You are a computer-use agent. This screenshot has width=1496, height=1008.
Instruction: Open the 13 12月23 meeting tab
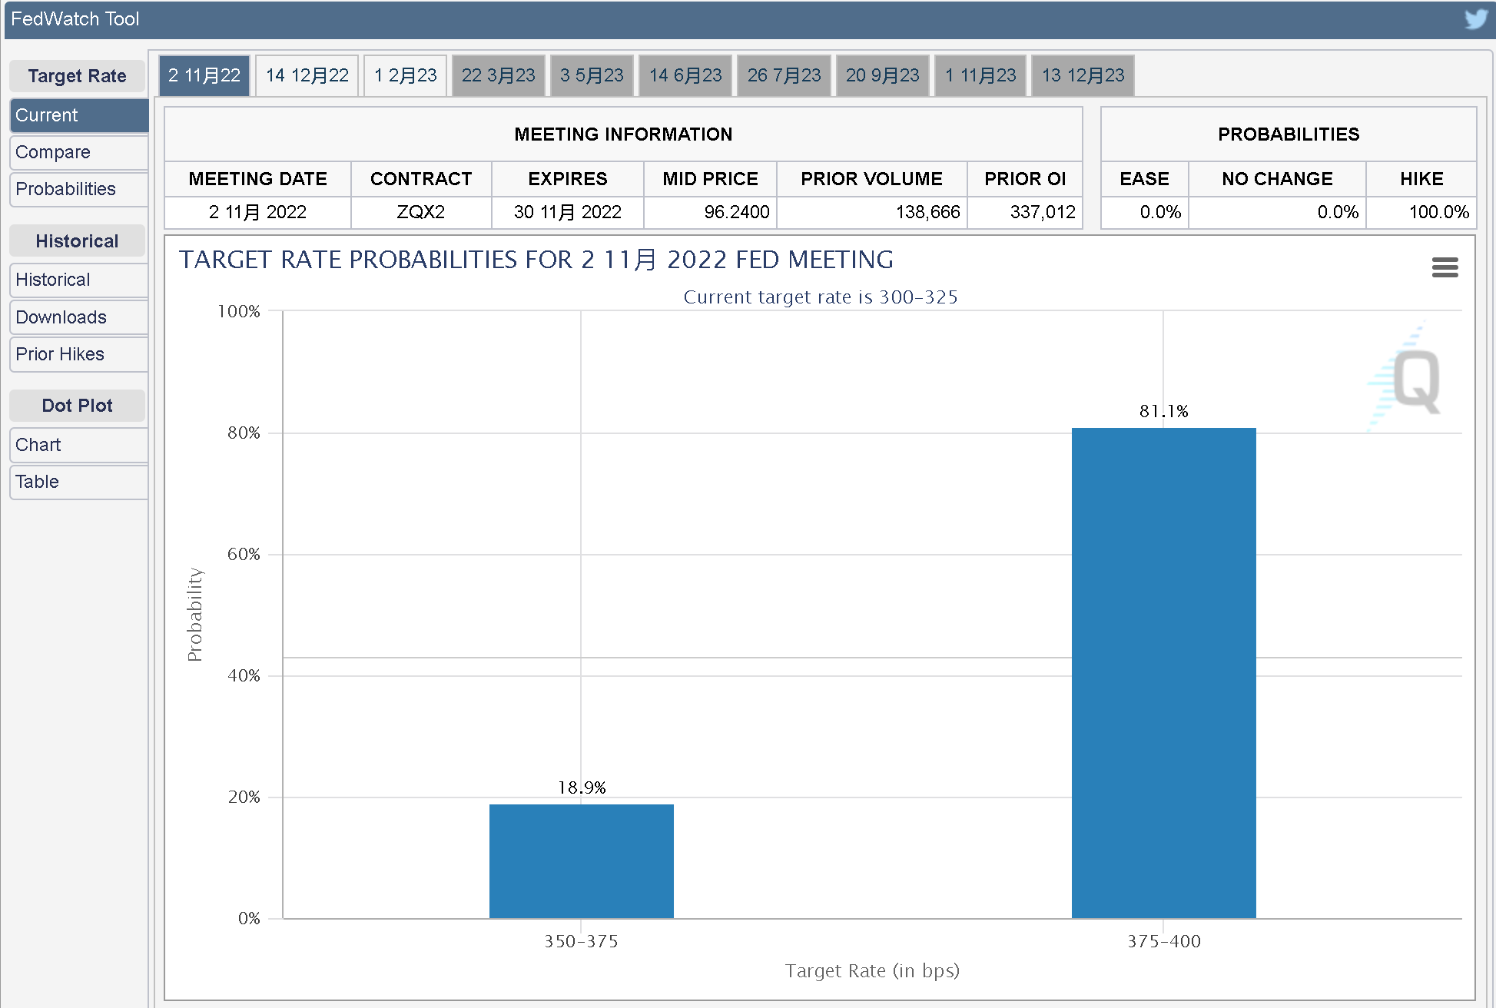point(1083,75)
